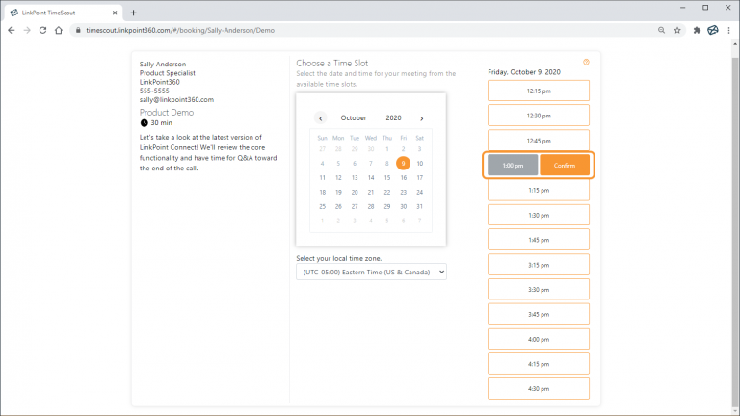Screen dimensions: 740x416
Task: Advance calendar to next month
Action: 421,118
